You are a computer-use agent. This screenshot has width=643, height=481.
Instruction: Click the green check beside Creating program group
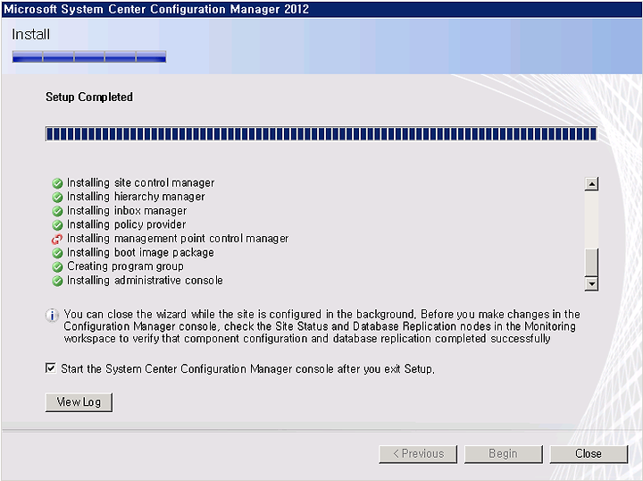(57, 266)
